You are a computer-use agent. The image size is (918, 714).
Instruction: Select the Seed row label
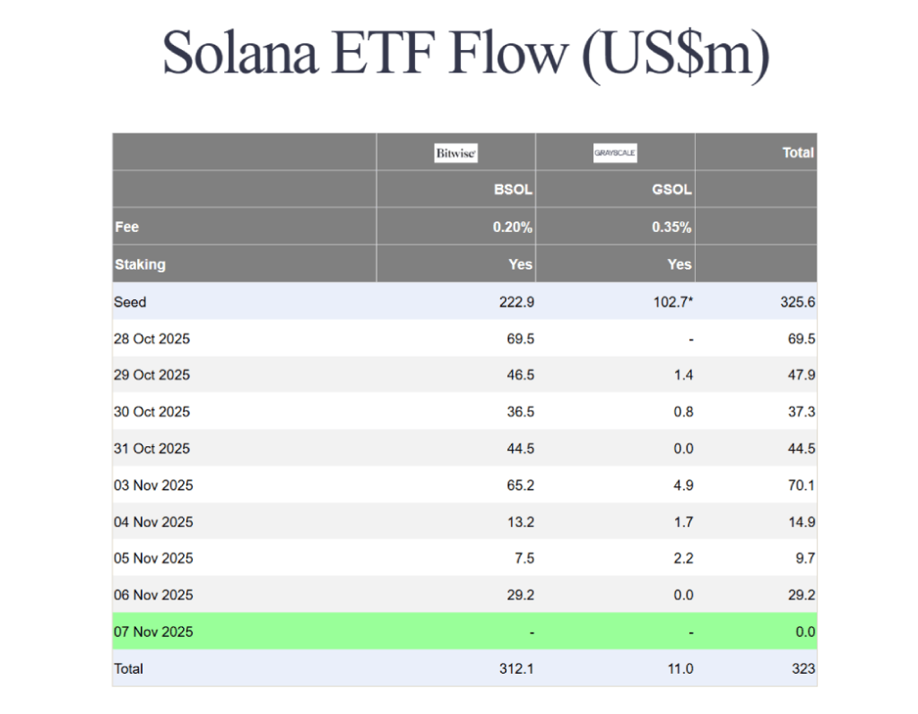(130, 302)
